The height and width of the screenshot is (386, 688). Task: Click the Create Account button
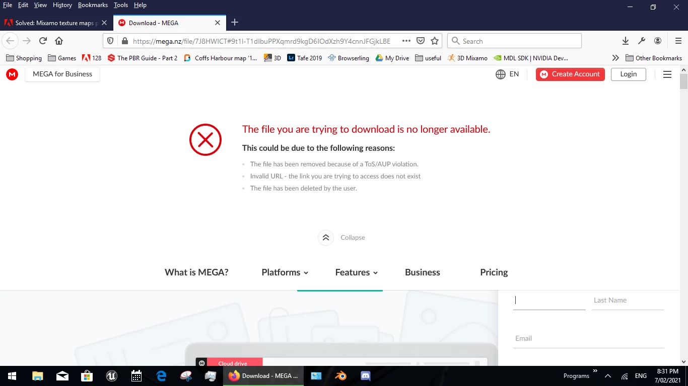coord(570,74)
